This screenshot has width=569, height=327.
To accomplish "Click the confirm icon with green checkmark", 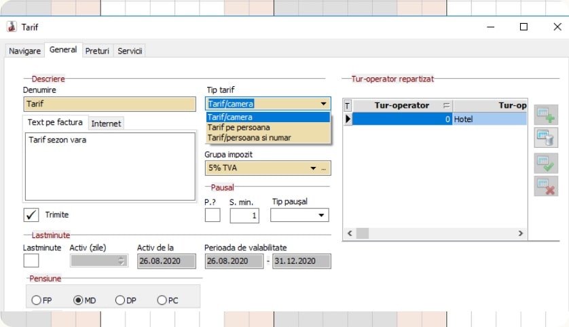I will point(546,163).
